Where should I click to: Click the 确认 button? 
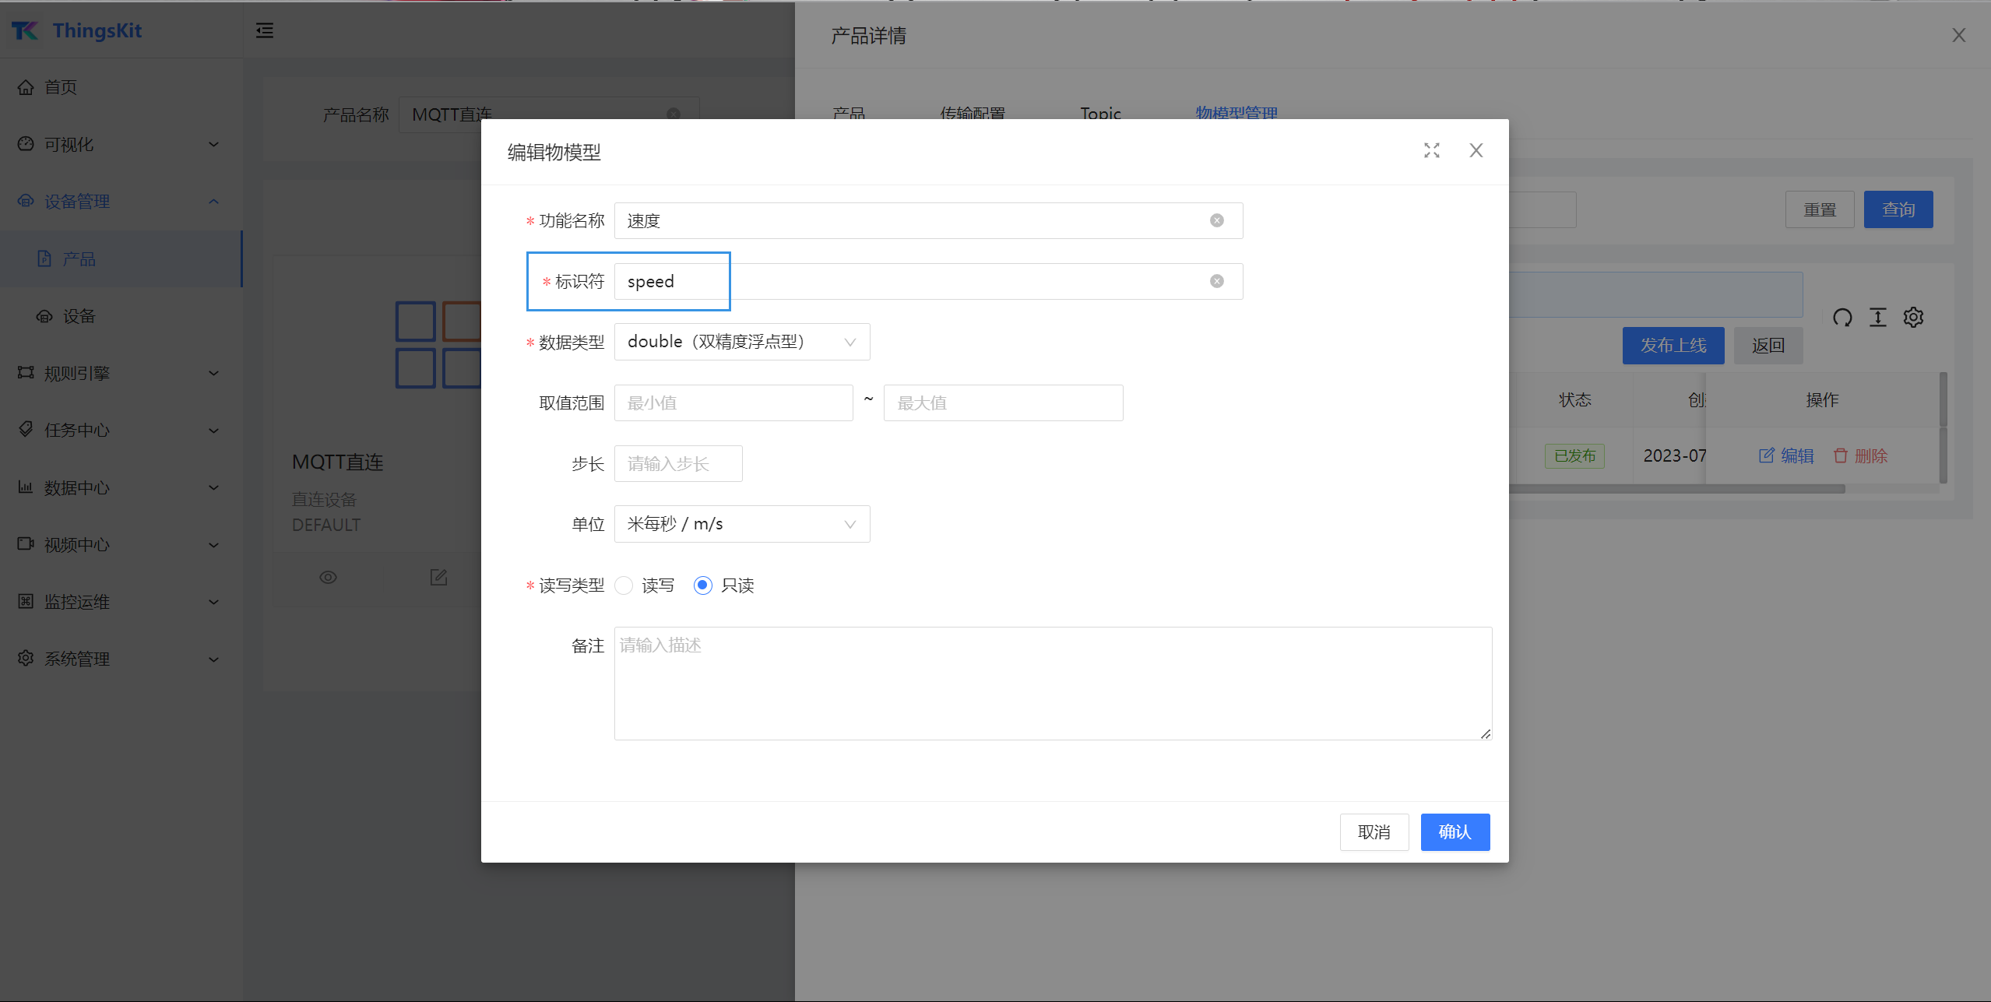(x=1455, y=832)
